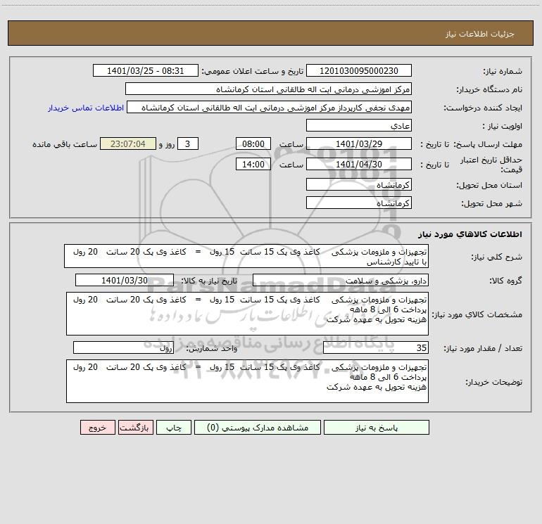The width and height of the screenshot is (542, 524).
Task: Click the چاپ print button
Action: 174,427
